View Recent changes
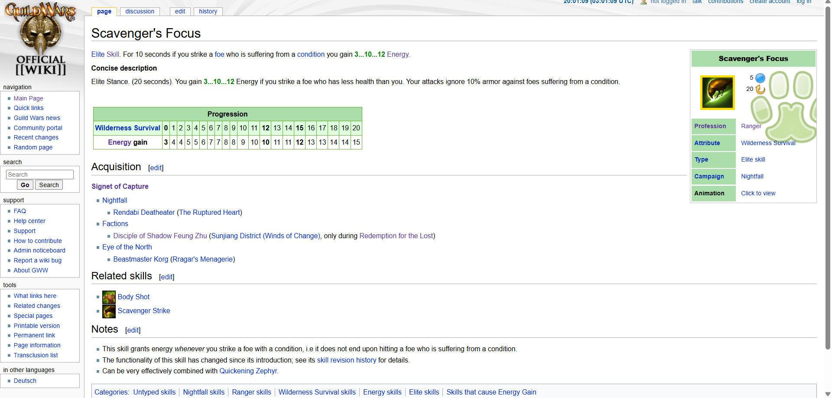The height and width of the screenshot is (398, 832). [x=36, y=137]
